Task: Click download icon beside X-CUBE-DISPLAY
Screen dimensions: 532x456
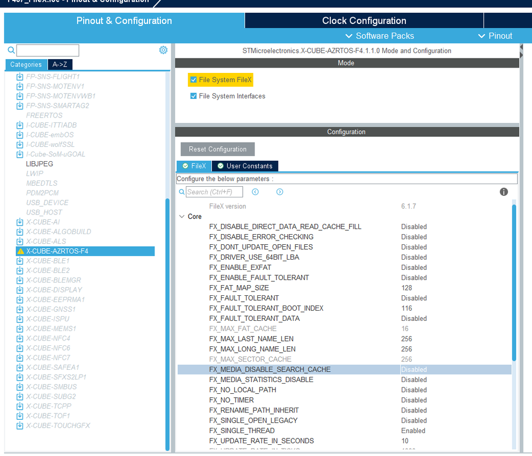Action: pyautogui.click(x=20, y=290)
